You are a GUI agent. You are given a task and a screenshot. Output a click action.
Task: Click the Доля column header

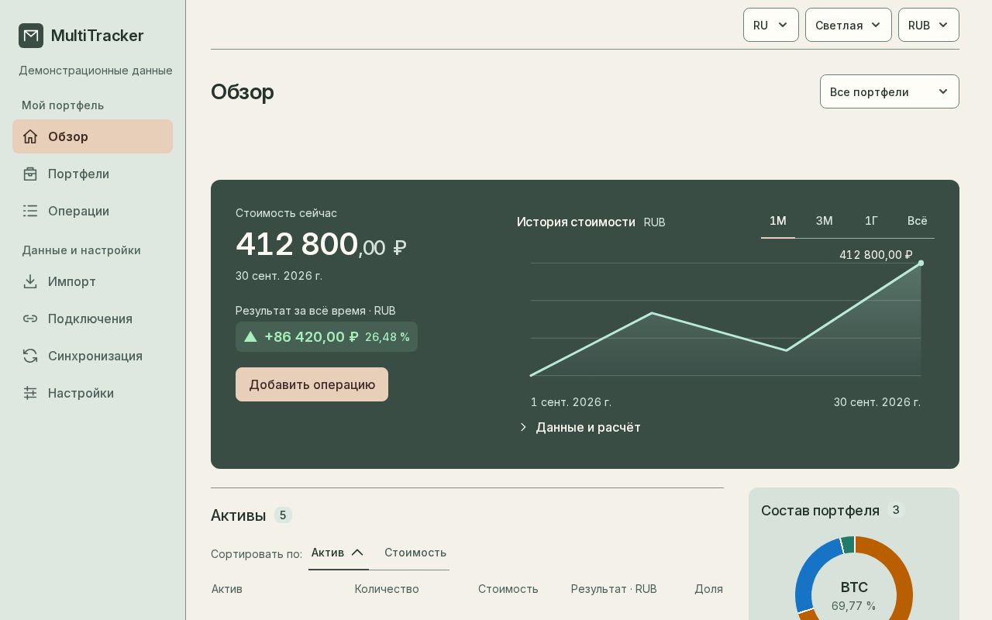[x=708, y=589]
